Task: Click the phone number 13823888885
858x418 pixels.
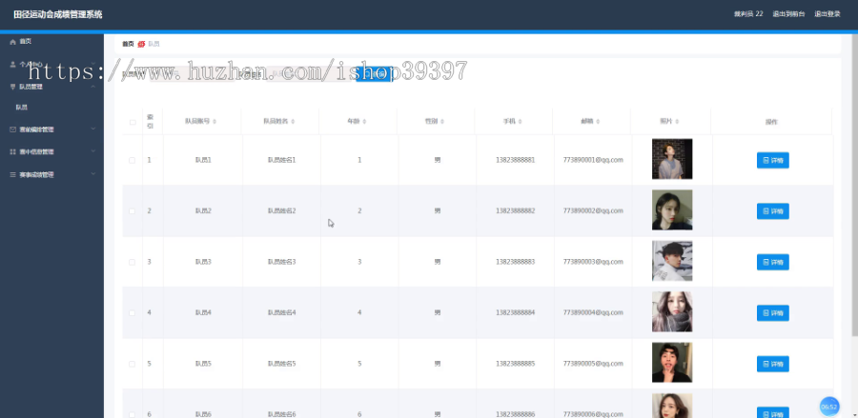Action: click(515, 364)
